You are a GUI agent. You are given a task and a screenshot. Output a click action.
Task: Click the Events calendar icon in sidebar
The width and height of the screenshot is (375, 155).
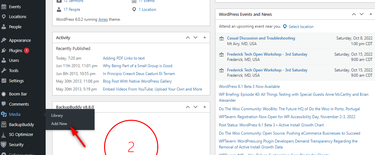pyautogui.click(x=4, y=7)
